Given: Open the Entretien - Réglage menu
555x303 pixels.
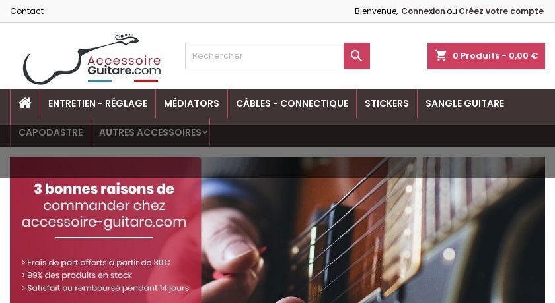Looking at the screenshot, I should pos(98,103).
